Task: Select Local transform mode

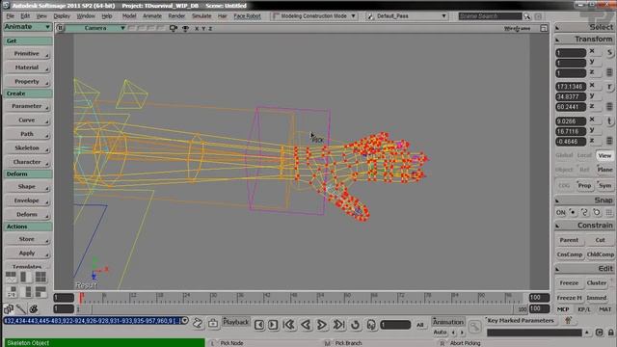Action: tap(584, 155)
